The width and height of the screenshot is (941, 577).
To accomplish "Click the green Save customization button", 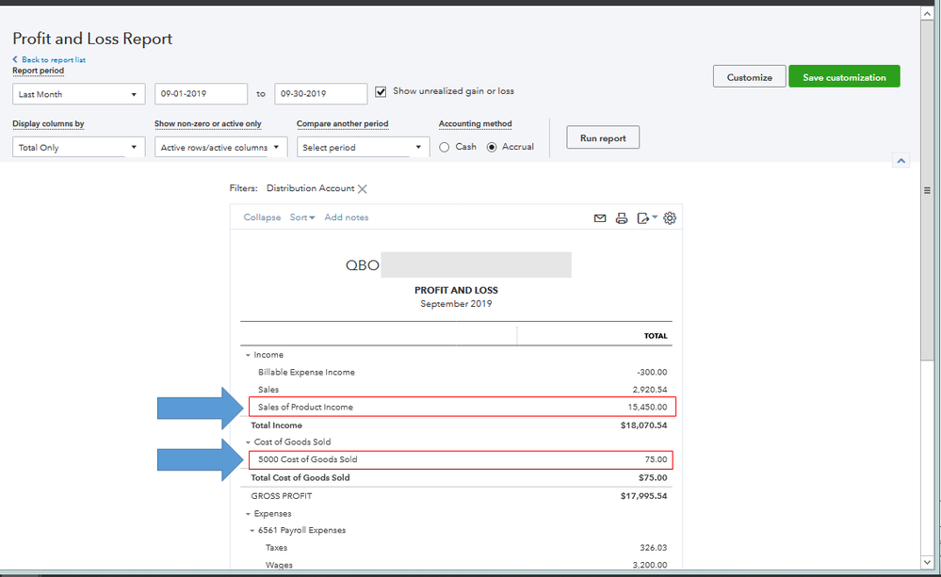I will coord(843,76).
